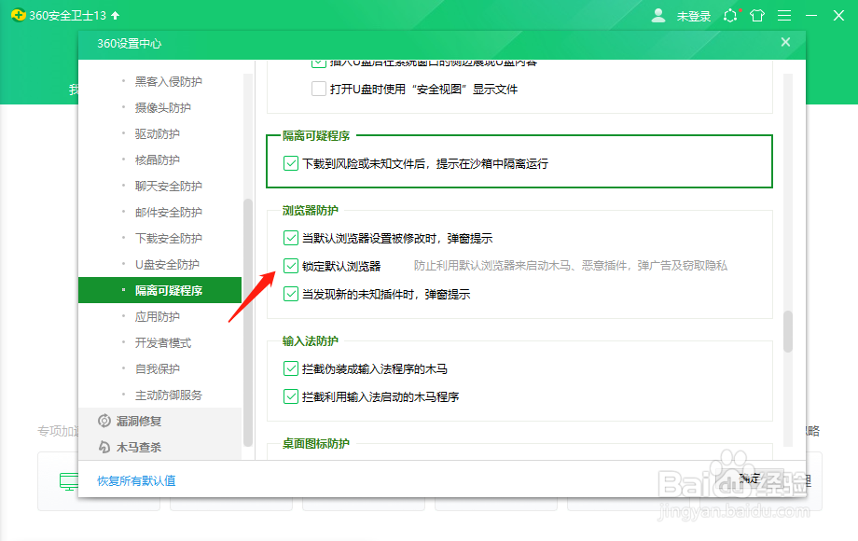The width and height of the screenshot is (858, 541).
Task: Click the upgrade arrow beside 360安全卫士13
Action: [115, 15]
